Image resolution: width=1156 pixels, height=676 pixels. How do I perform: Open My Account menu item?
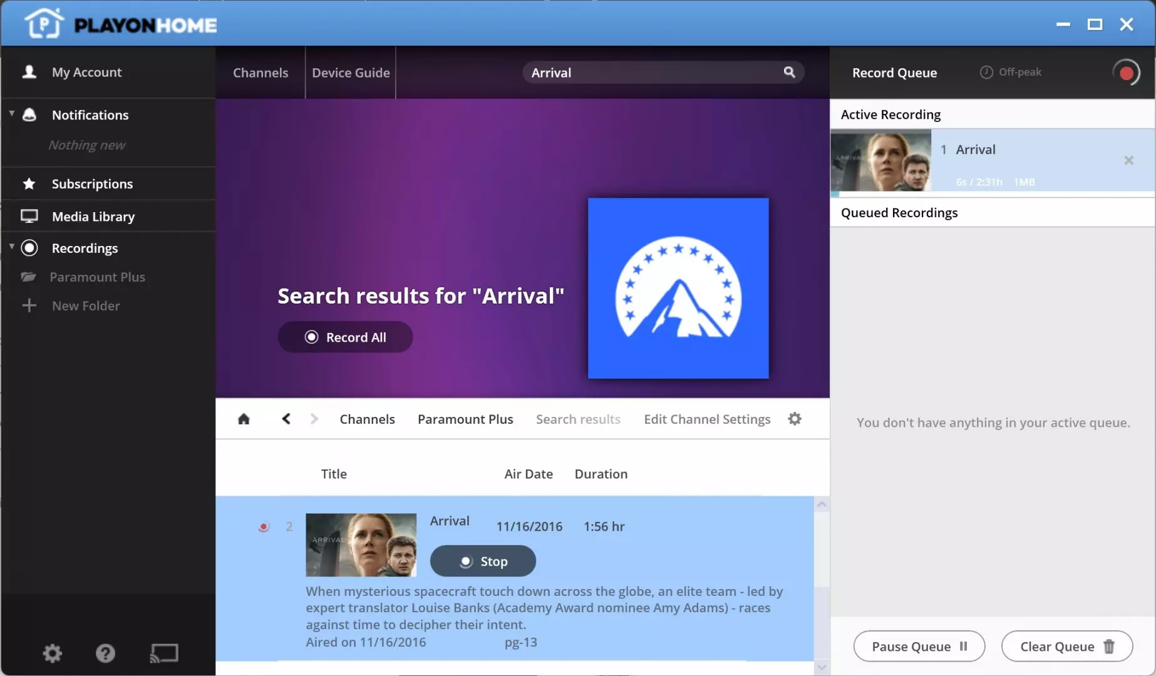108,72
